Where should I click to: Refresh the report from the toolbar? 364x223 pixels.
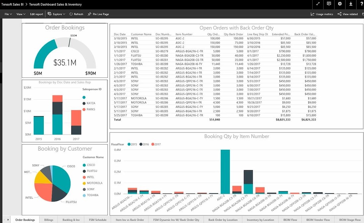click(x=76, y=14)
